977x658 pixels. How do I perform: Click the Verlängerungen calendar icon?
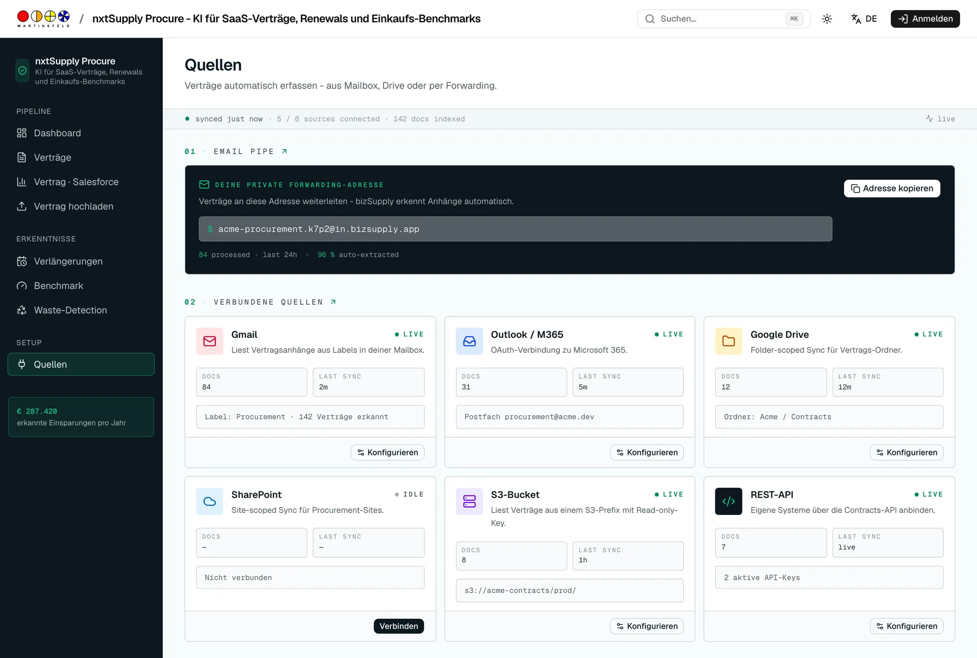pyautogui.click(x=21, y=261)
